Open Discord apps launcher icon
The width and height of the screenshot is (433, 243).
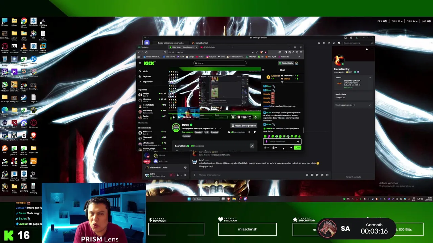[327, 175]
